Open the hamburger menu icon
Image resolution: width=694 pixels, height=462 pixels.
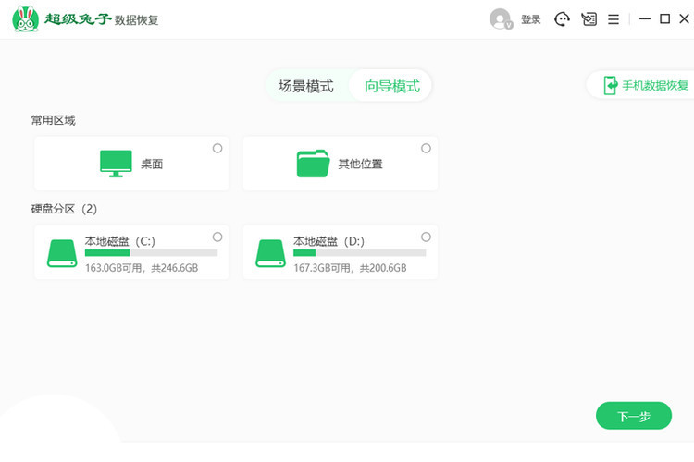(x=613, y=19)
